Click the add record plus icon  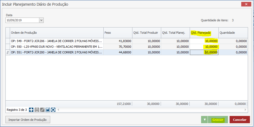[x=31, y=110]
